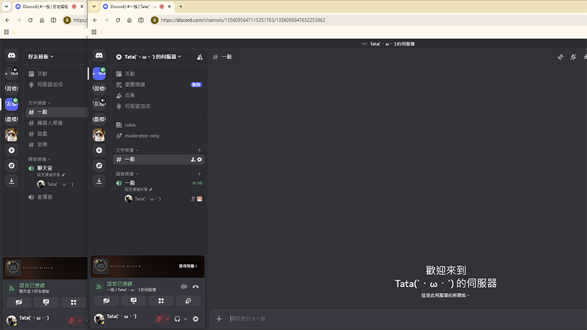Click message input field for #一般
This screenshot has width=587, height=330.
[406, 319]
